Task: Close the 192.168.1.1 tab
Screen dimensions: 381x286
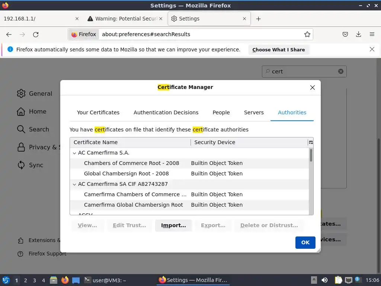Action: [77, 19]
